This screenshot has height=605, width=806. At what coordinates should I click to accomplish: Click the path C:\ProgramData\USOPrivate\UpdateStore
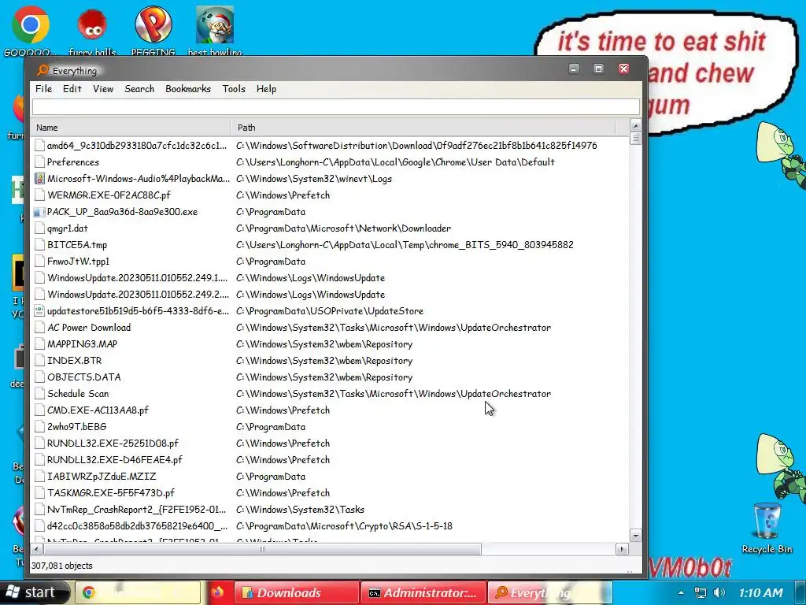coord(330,310)
